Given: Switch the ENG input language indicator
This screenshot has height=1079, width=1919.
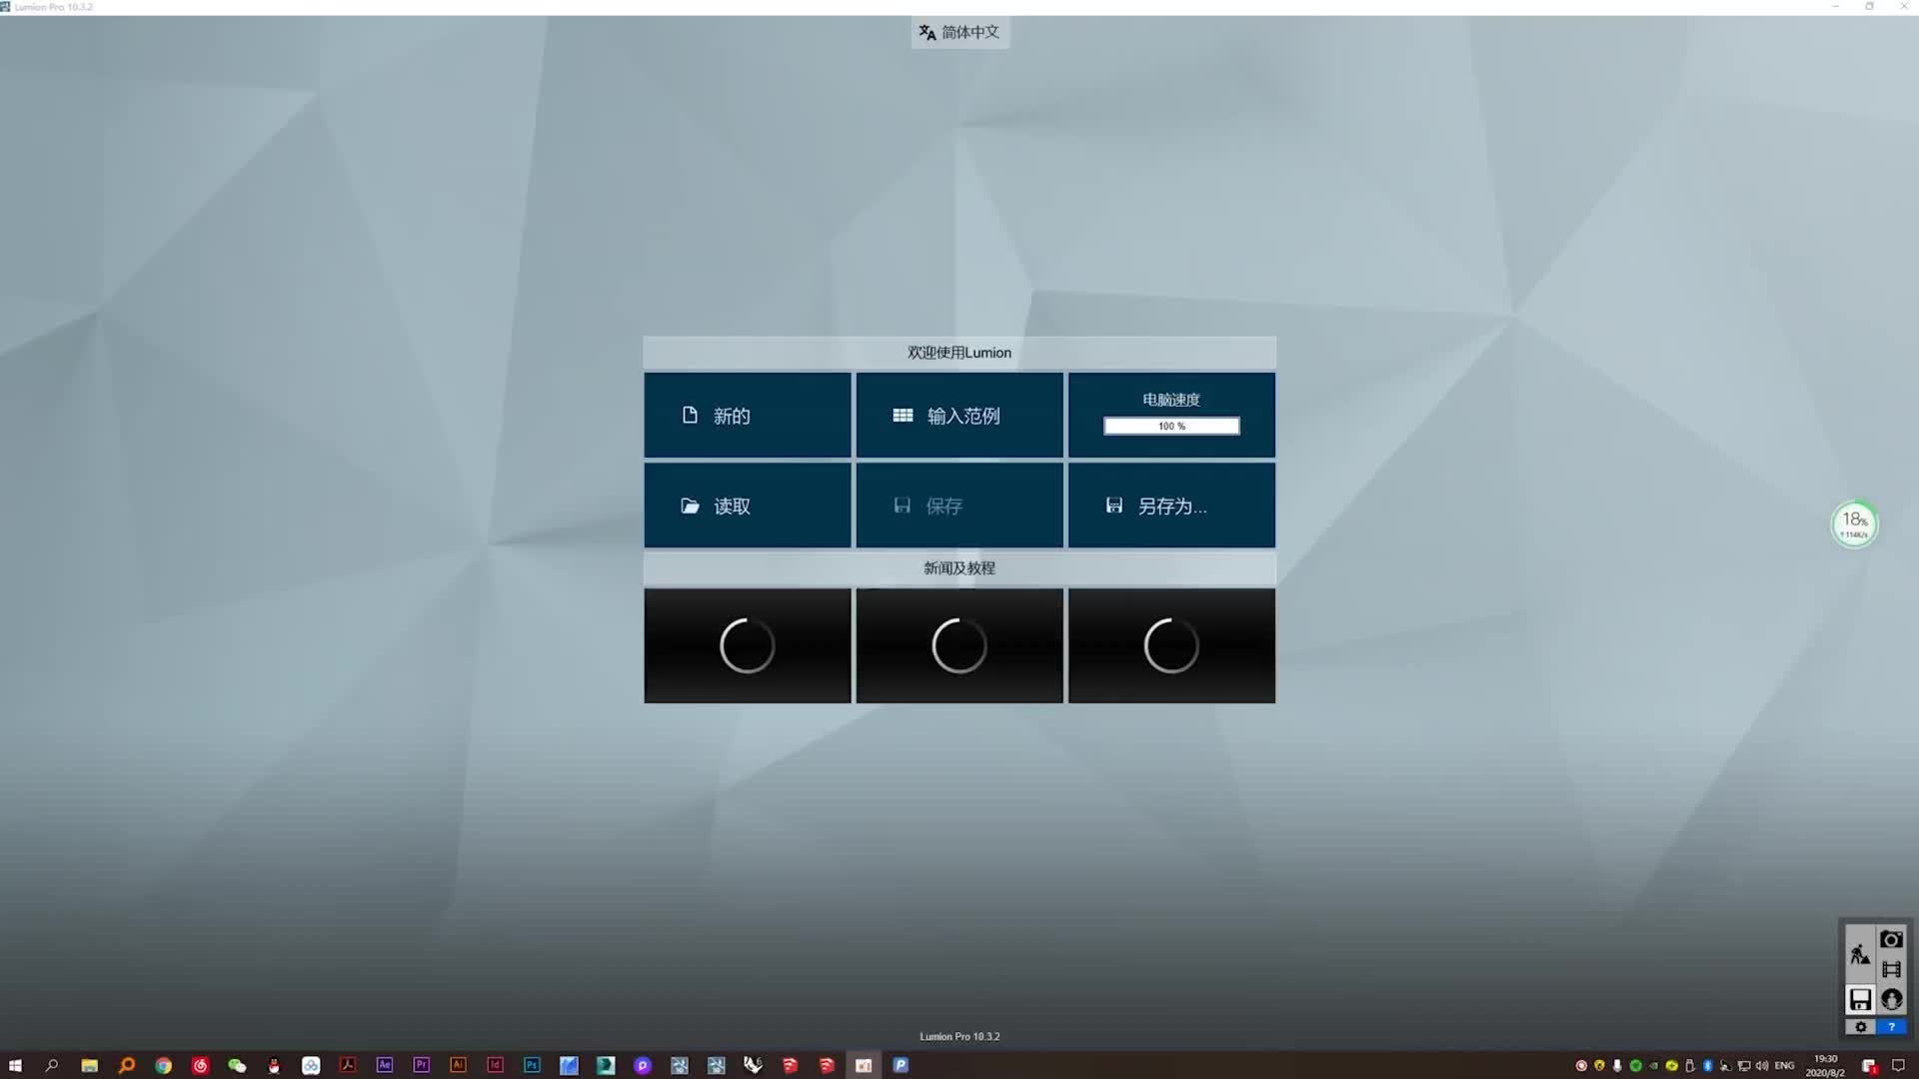Looking at the screenshot, I should (x=1784, y=1065).
